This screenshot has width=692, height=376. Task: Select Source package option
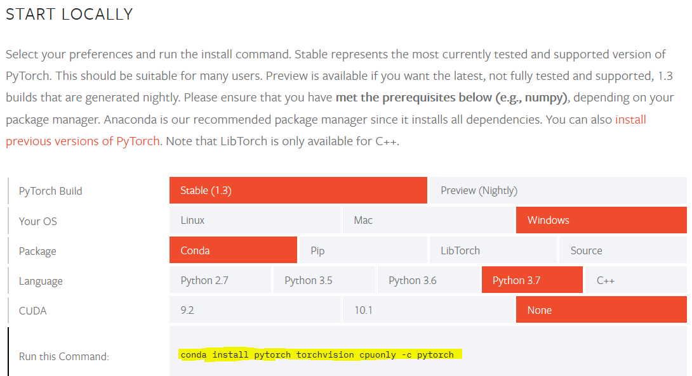point(622,250)
